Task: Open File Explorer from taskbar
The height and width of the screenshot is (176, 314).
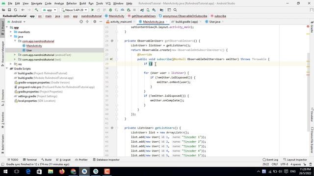Action: (x=51, y=172)
